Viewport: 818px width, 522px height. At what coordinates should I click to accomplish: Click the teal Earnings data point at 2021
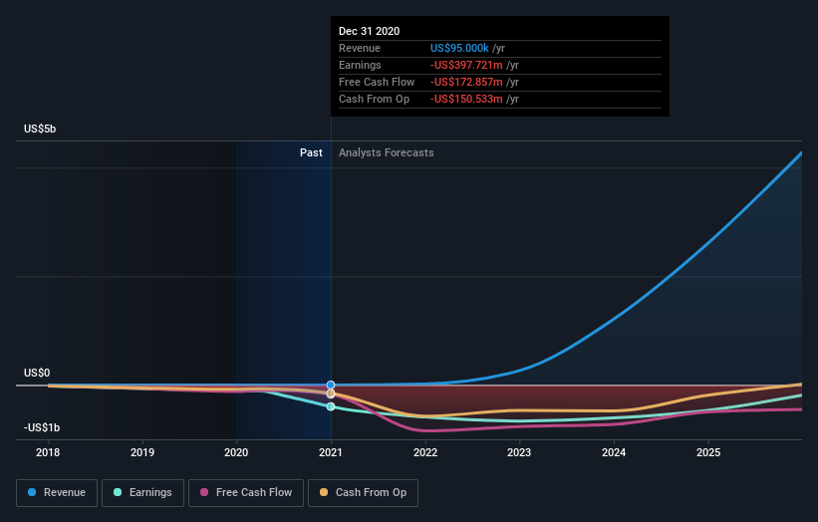[x=331, y=406]
